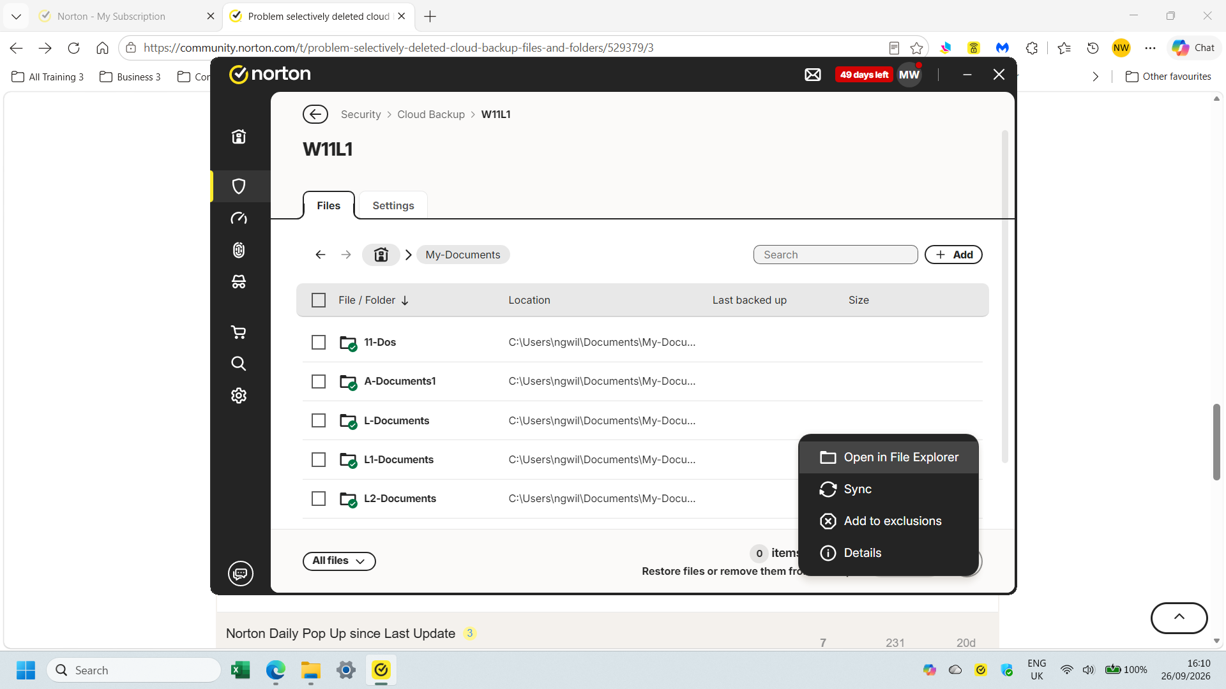Click the Search field in Norton Files

click(836, 255)
